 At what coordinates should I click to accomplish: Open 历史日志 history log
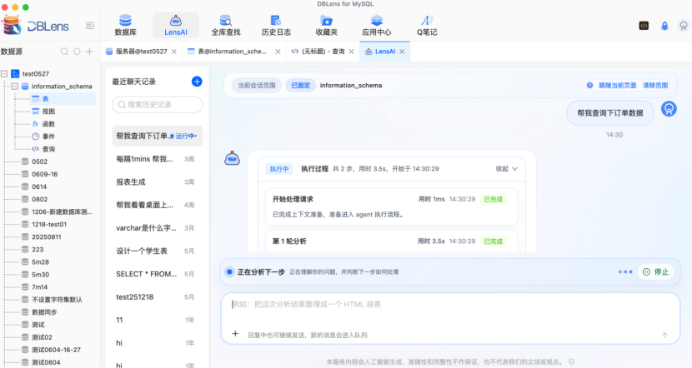coord(276,25)
